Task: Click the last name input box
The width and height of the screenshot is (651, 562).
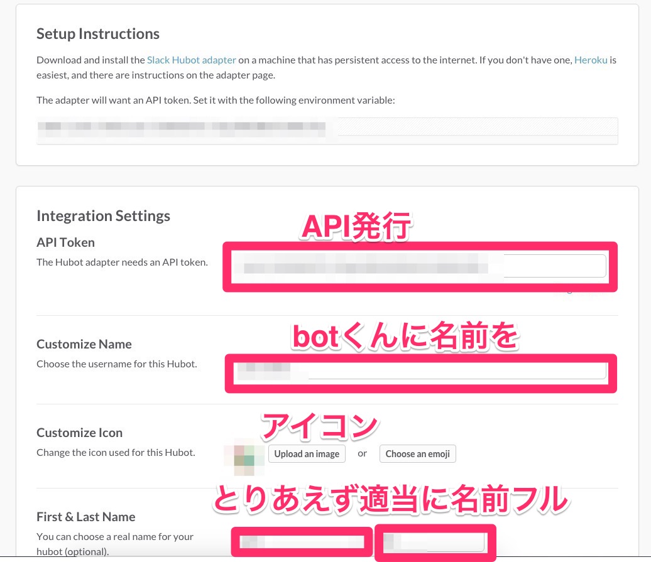Action: tap(435, 542)
